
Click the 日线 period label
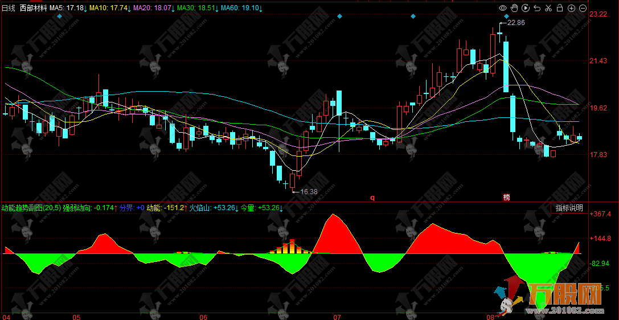point(9,8)
